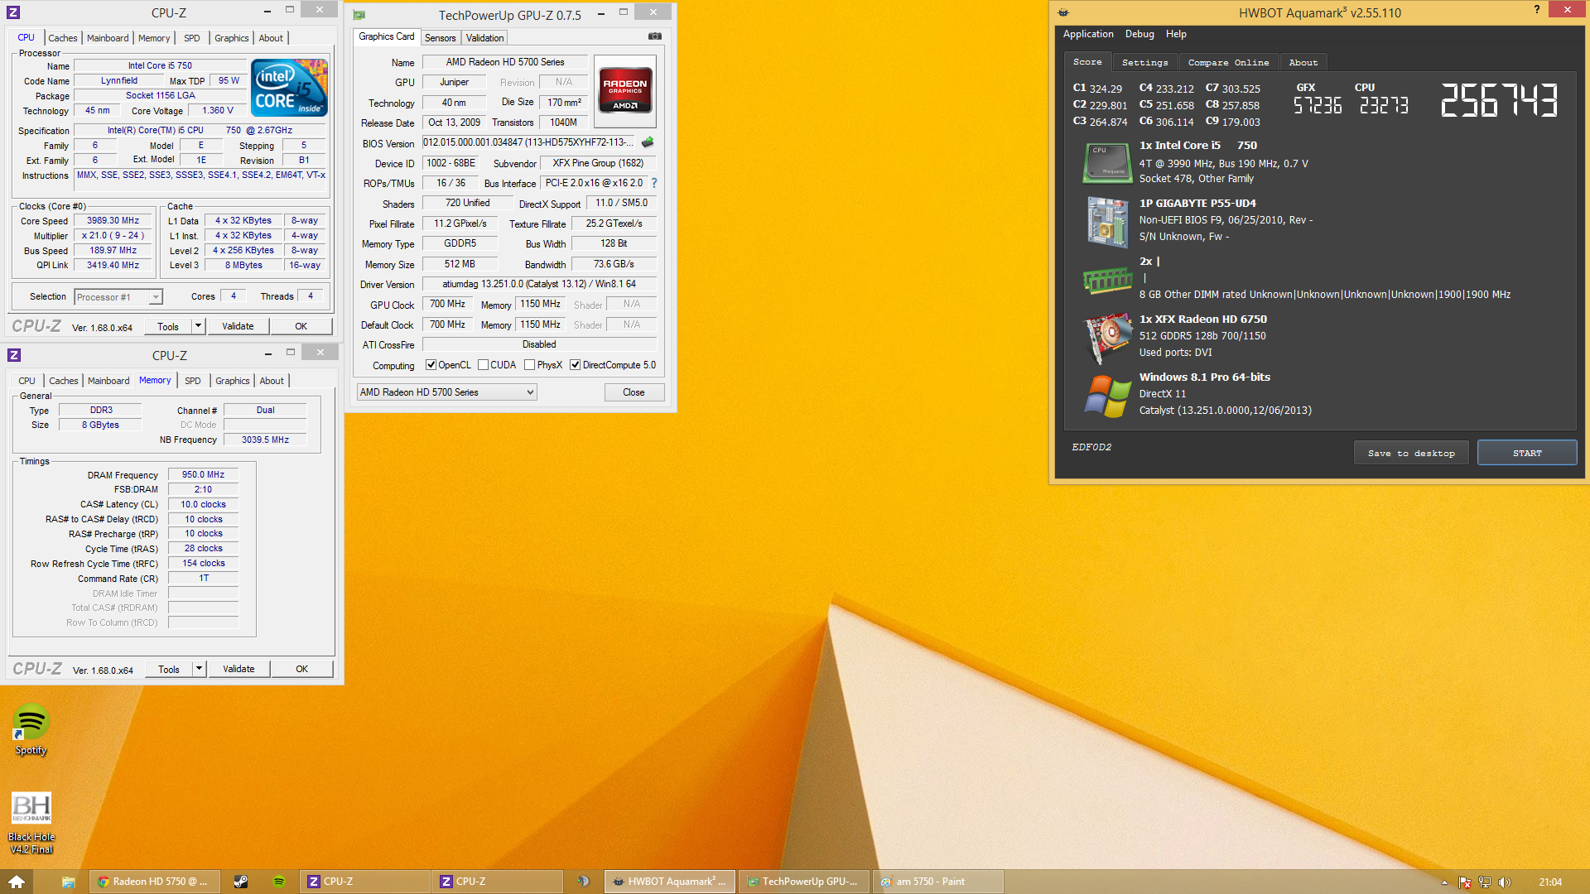This screenshot has width=1590, height=894.
Task: Click the volume speaker icon in system tray
Action: tap(1505, 882)
